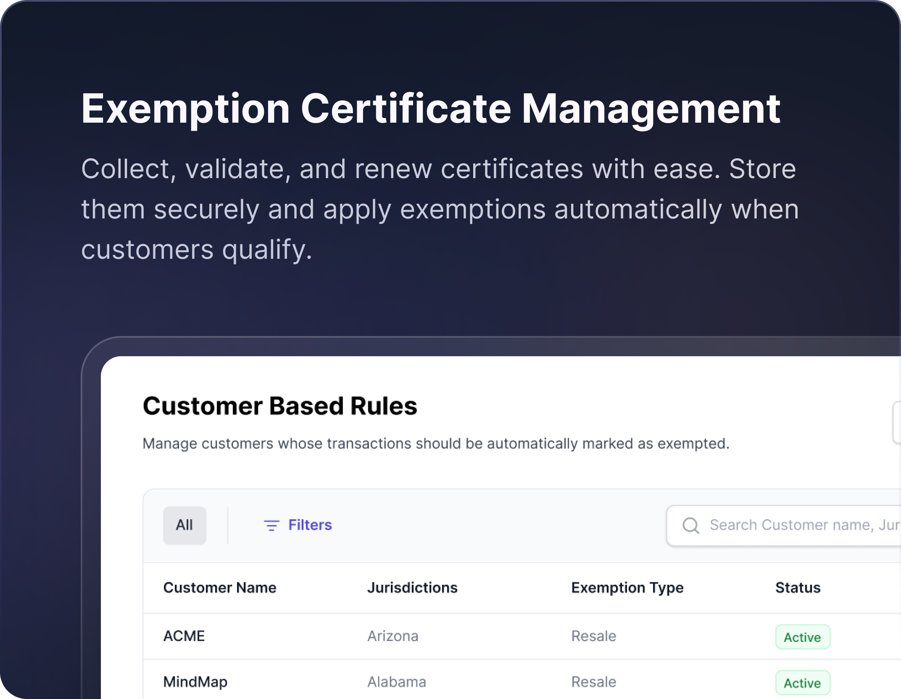The height and width of the screenshot is (699, 901).
Task: Select Alabama jurisdiction cell
Action: [x=396, y=682]
